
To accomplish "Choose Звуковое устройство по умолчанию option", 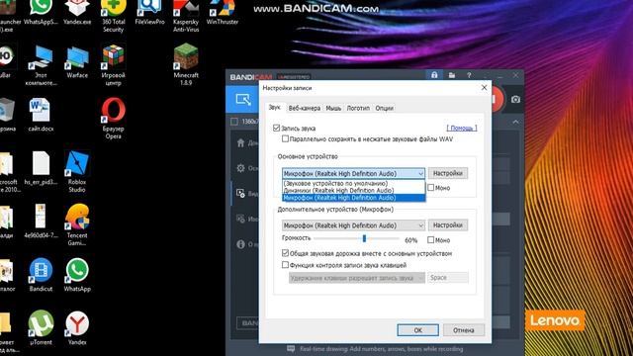I will click(354, 183).
